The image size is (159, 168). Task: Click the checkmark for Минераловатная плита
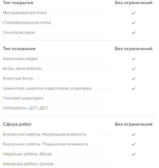(134, 13)
